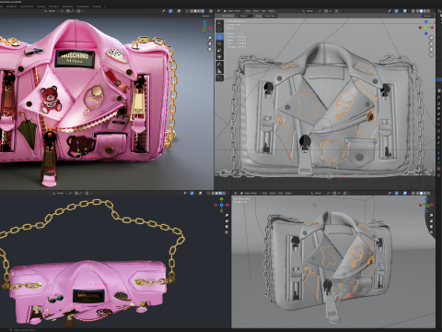Open editor type menu in gray toolbar viewport

[x=218, y=11]
